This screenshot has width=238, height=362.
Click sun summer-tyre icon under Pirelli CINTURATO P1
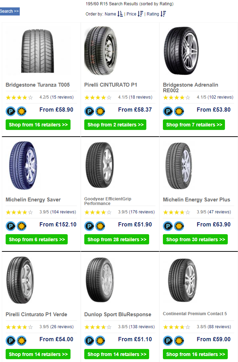click(x=100, y=111)
